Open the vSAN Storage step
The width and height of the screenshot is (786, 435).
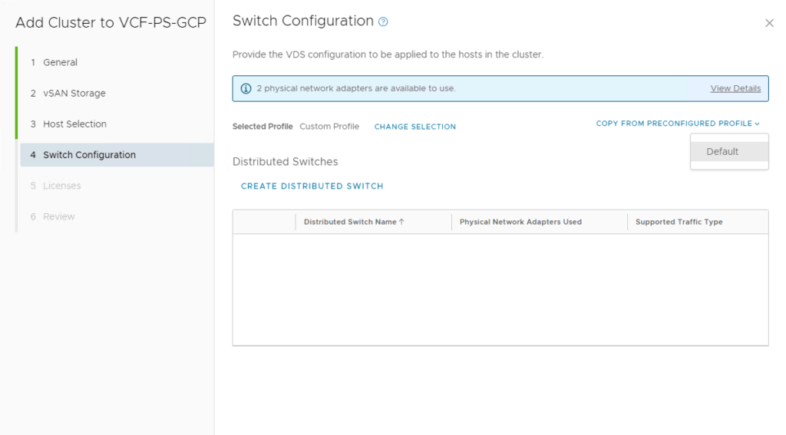[x=74, y=93]
